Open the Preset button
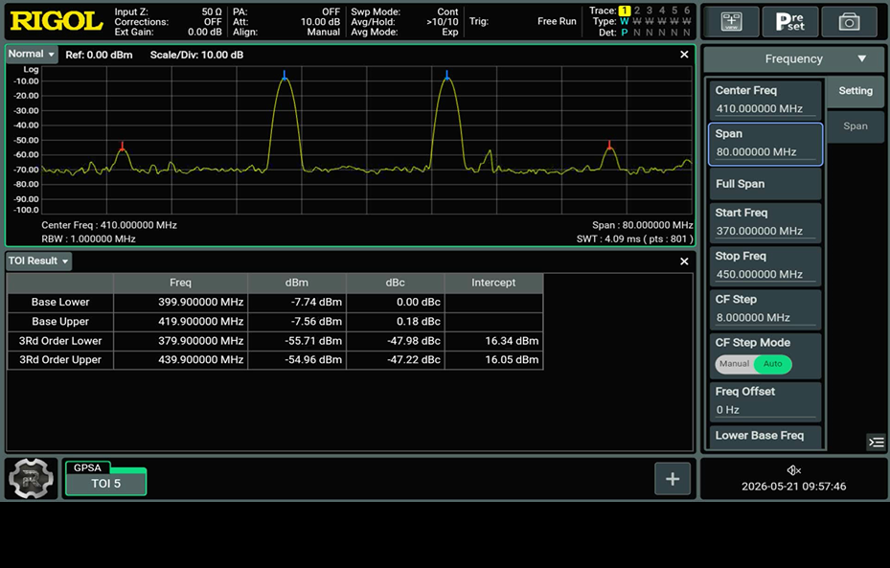Screen dimensions: 890x568 [789, 22]
